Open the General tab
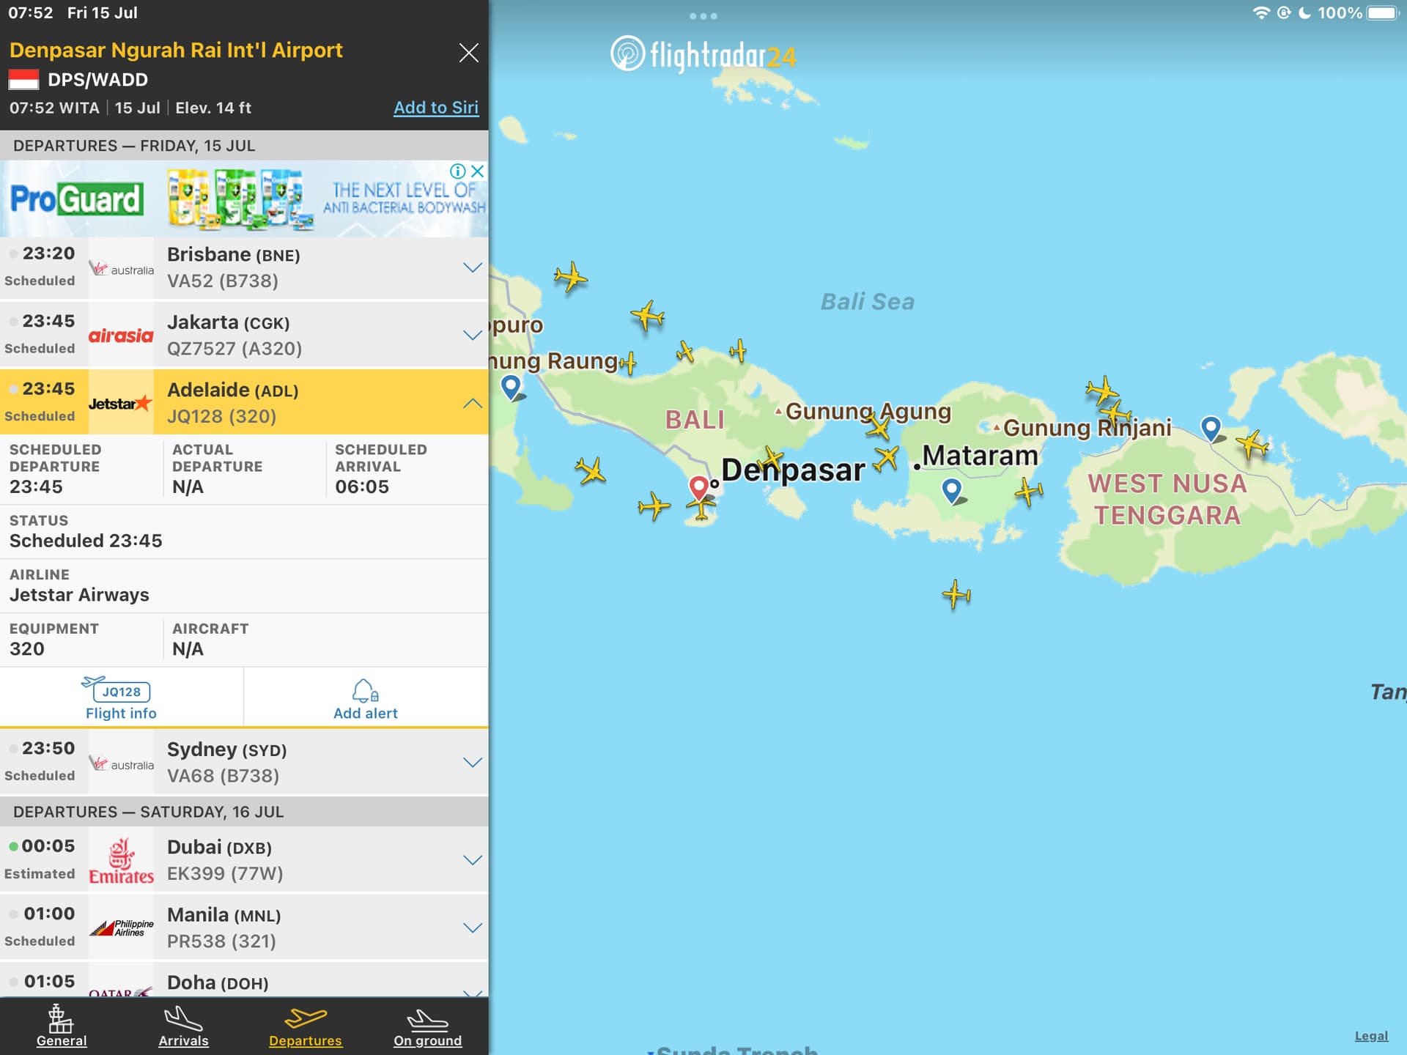1407x1055 pixels. 62,1026
